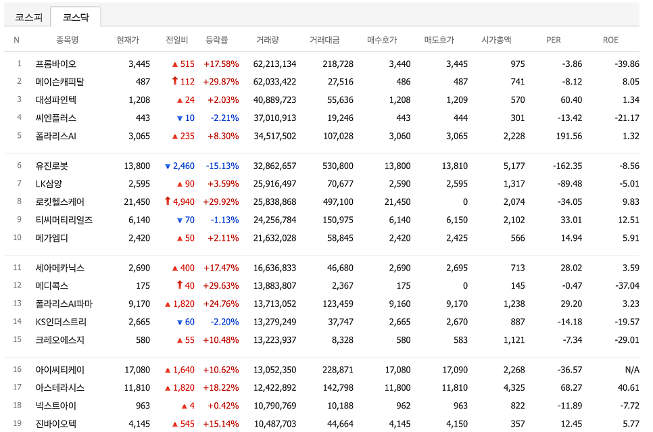Image resolution: width=653 pixels, height=432 pixels.
Task: Click the 등락률 column header
Action: pos(216,40)
